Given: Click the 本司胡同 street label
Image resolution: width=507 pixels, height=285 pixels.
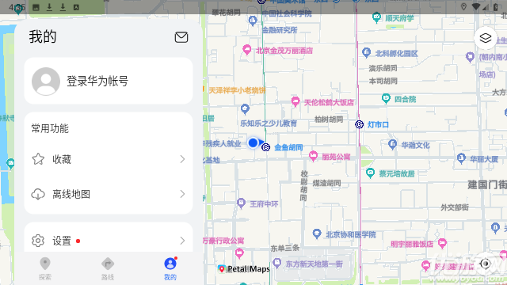Looking at the screenshot, I should (383, 81).
